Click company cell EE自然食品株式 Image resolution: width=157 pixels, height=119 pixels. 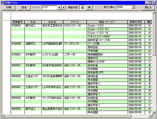coord(52,65)
